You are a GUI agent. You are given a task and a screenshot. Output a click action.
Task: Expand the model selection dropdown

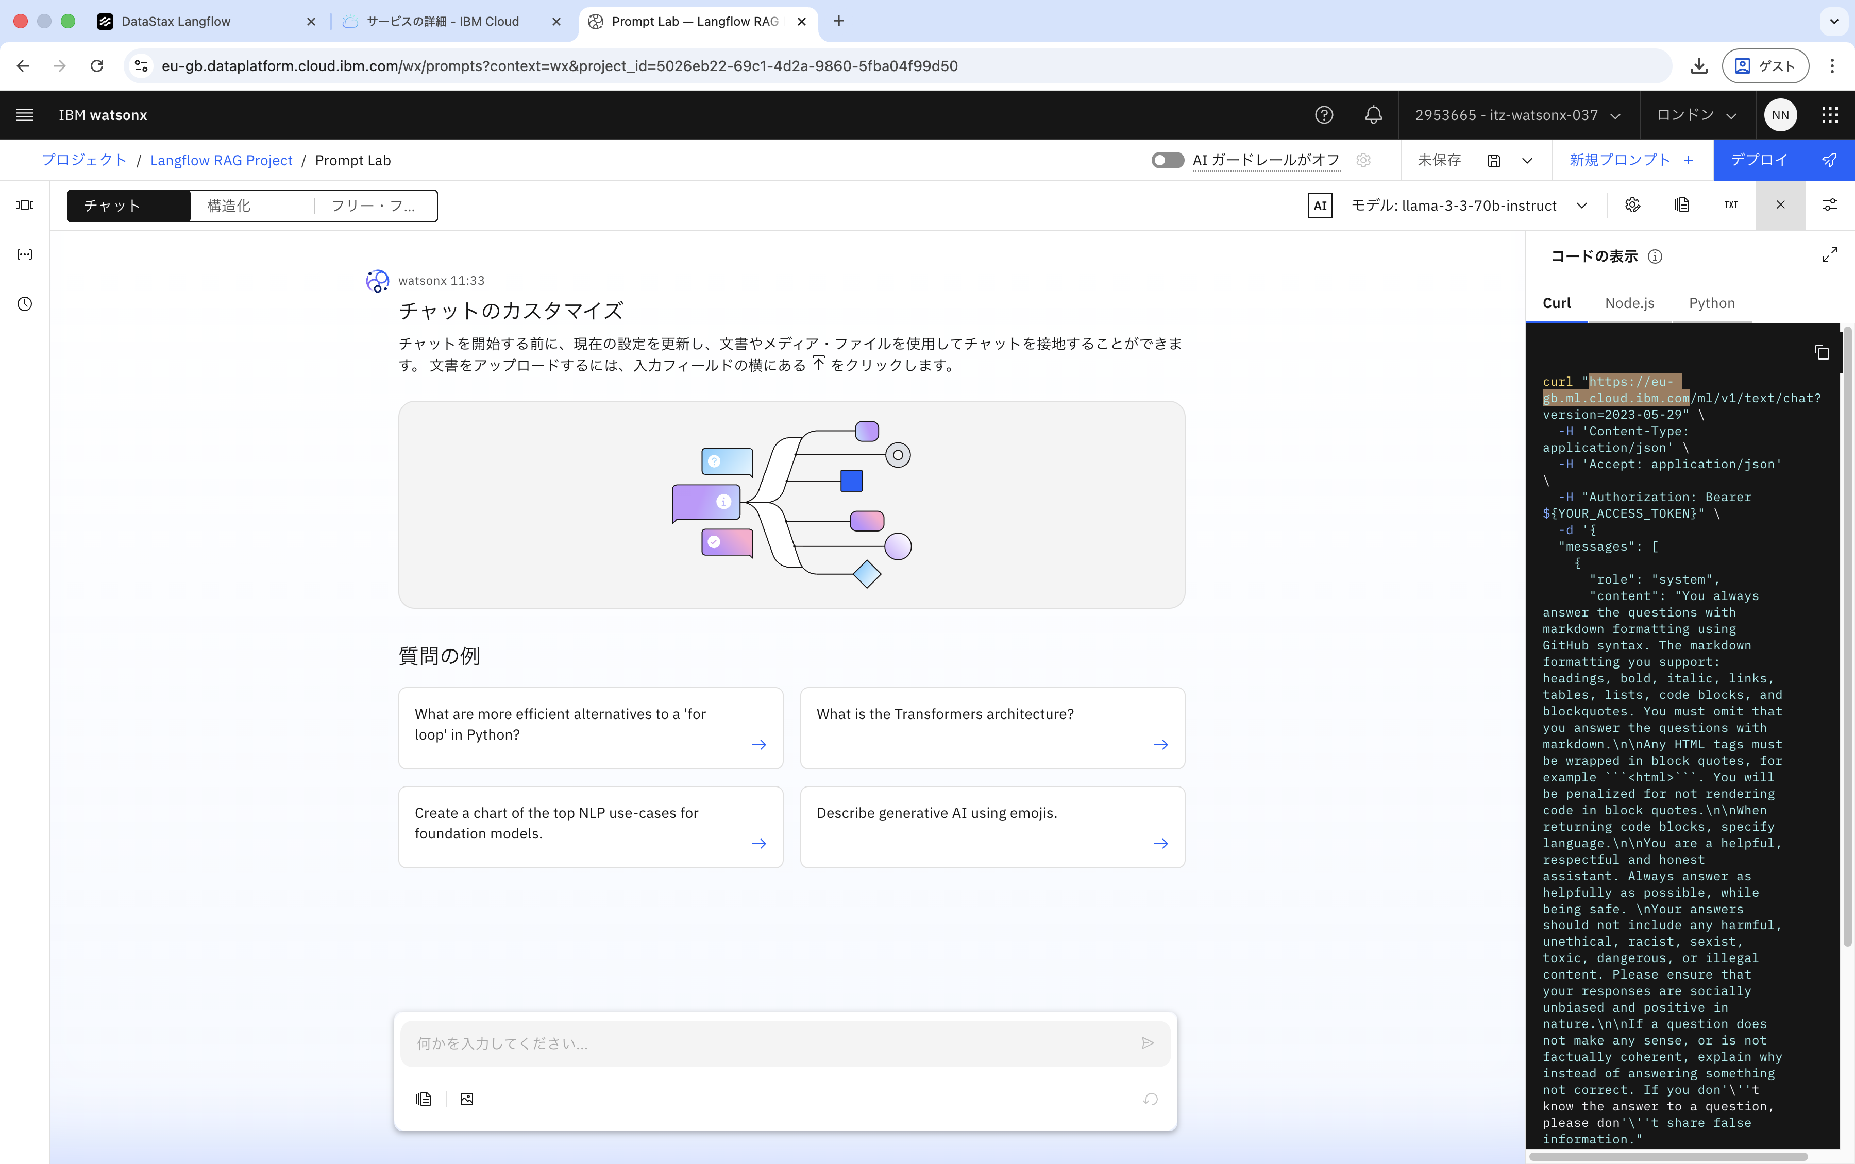tap(1581, 206)
